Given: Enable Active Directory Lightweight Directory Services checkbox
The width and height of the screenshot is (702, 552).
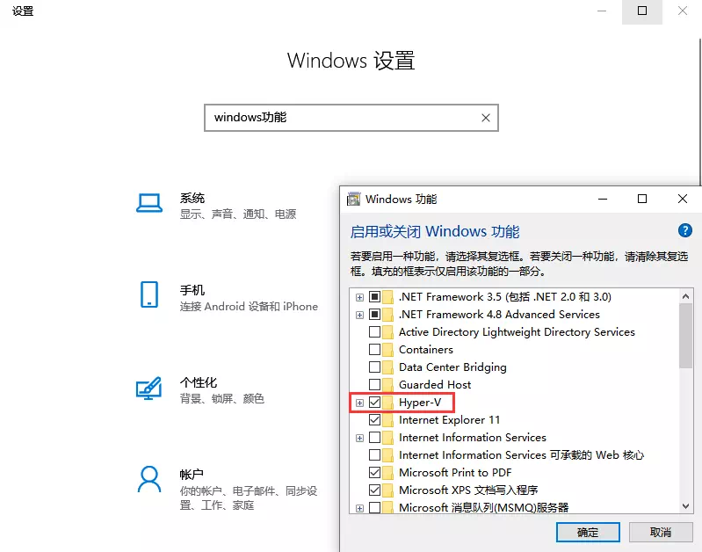Looking at the screenshot, I should (x=375, y=332).
